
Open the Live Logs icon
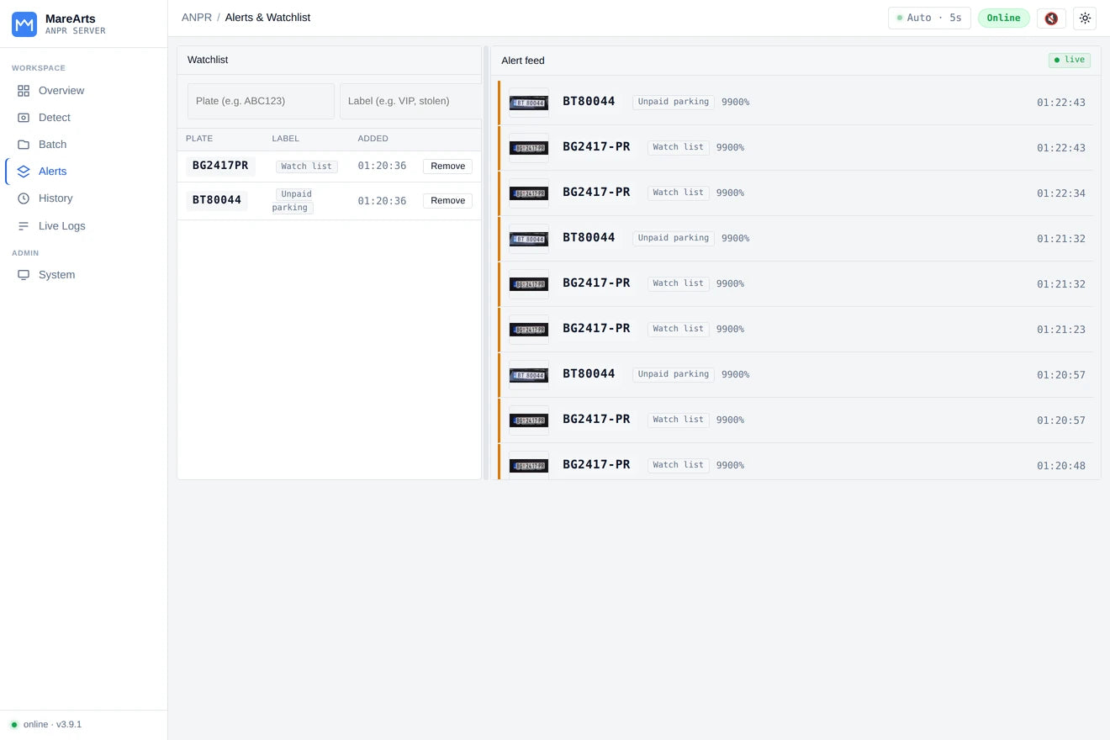24,226
